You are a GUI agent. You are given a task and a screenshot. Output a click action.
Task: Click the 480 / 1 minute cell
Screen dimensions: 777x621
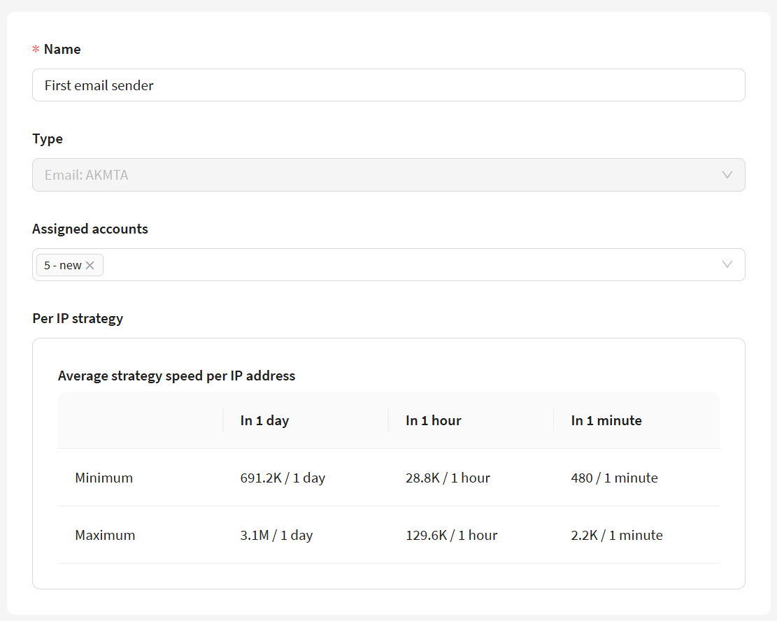coord(614,478)
